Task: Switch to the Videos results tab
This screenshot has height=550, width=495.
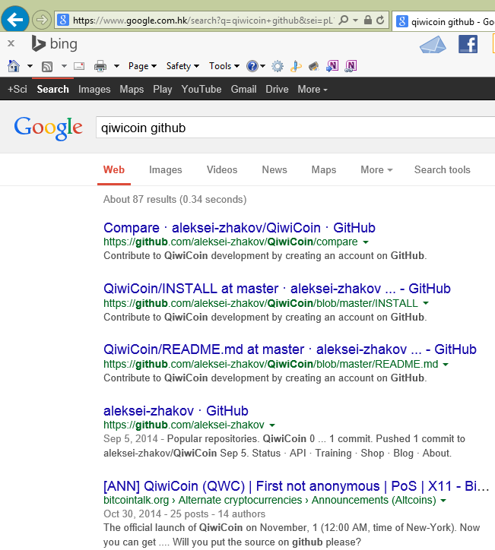Action: pos(222,169)
